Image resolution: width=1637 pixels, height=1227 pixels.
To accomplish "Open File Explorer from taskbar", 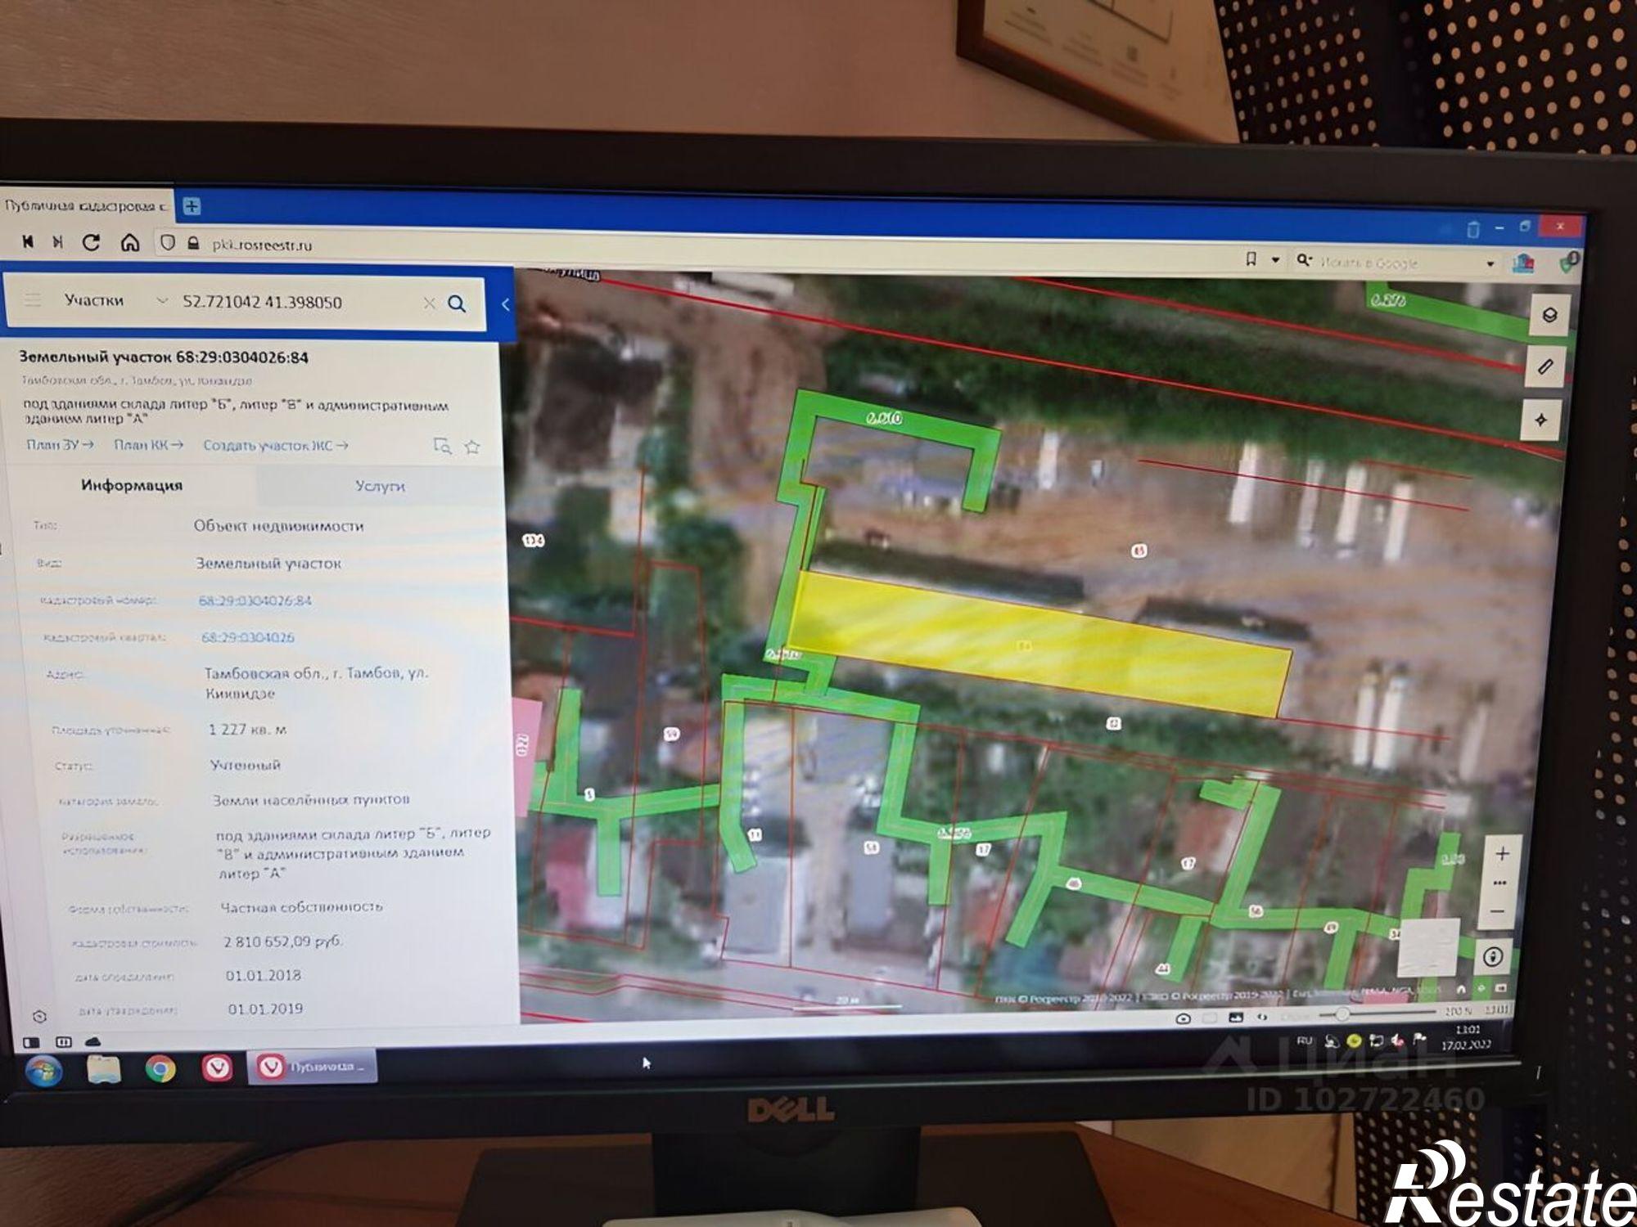I will point(103,1069).
